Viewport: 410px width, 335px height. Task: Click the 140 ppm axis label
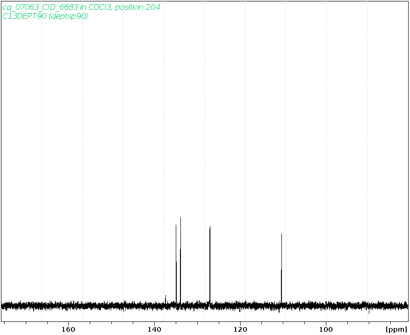154,329
